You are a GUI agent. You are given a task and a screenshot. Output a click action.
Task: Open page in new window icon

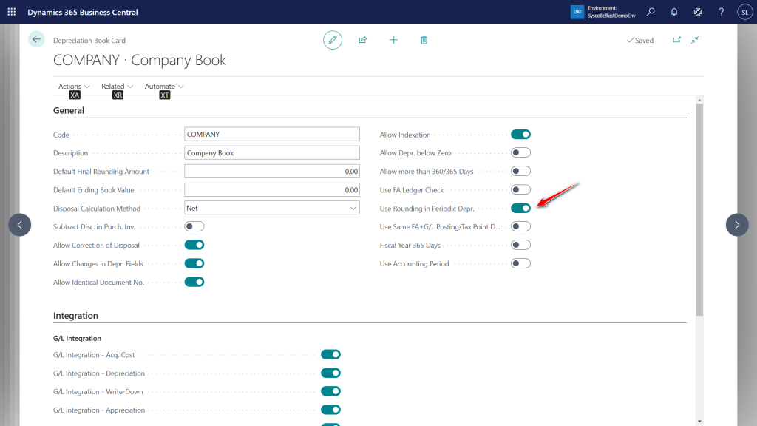point(676,40)
